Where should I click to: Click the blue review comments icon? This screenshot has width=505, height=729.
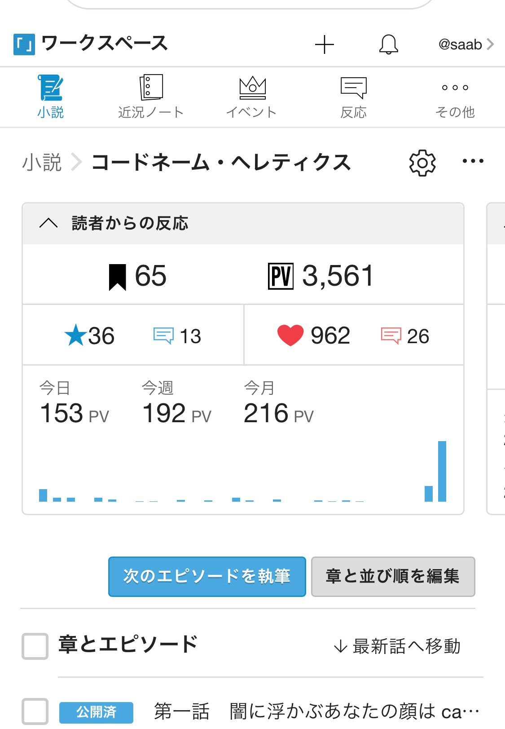tap(163, 336)
